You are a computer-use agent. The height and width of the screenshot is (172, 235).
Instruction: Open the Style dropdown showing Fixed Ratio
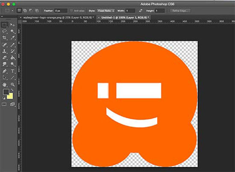click(x=106, y=11)
